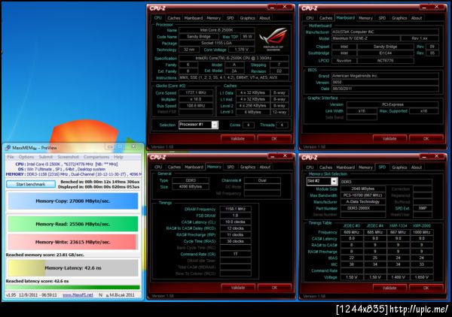Viewport: 452px width, 317px height.
Task: Select Mainboard tab in bottom-right SPD CPU-Z window
Action: [345, 168]
